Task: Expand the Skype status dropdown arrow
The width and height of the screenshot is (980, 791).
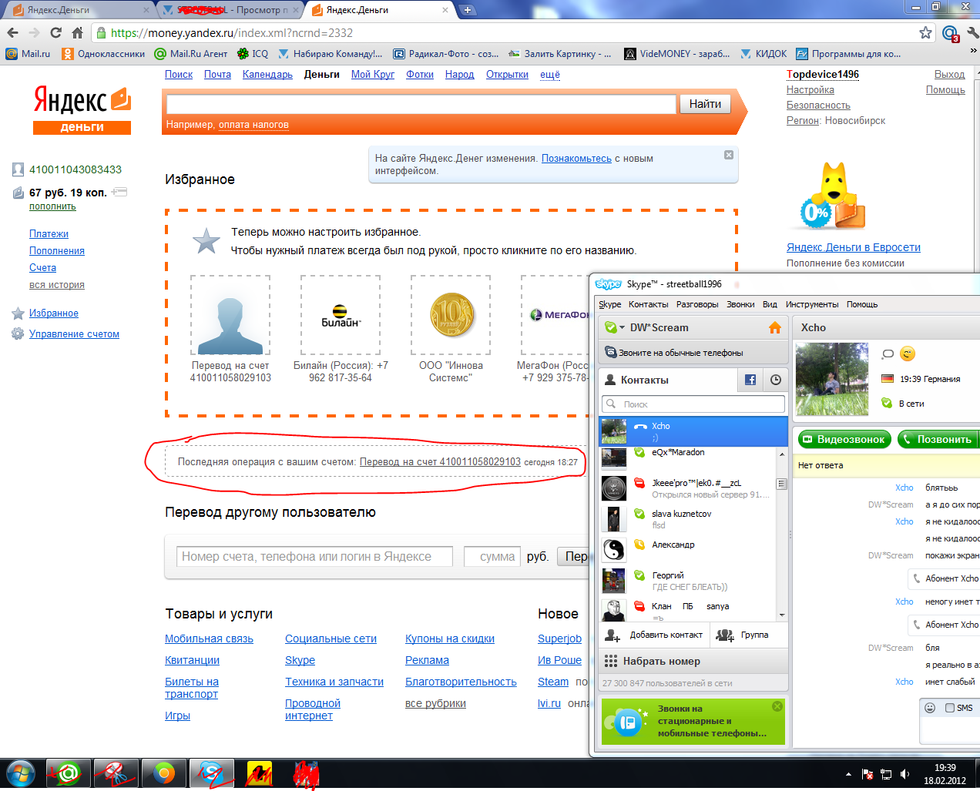Action: click(623, 327)
